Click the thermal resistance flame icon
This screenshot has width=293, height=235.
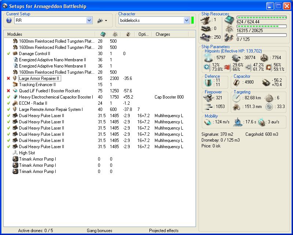(x=227, y=67)
